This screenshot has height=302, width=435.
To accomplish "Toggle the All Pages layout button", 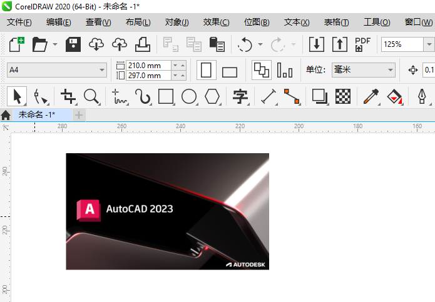I will point(262,70).
